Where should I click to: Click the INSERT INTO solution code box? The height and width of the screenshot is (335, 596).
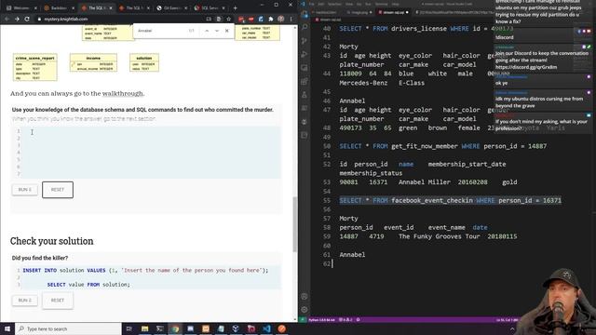point(146,277)
